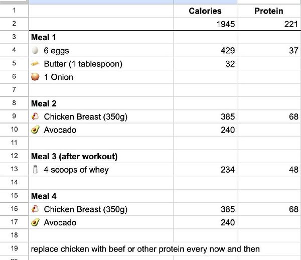Select the onion icon next to 1 Onion
Image resolution: width=301 pixels, height=260 pixels.
click(35, 77)
